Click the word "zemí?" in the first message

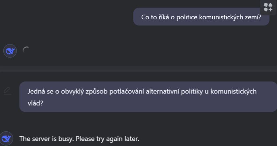point(254,17)
